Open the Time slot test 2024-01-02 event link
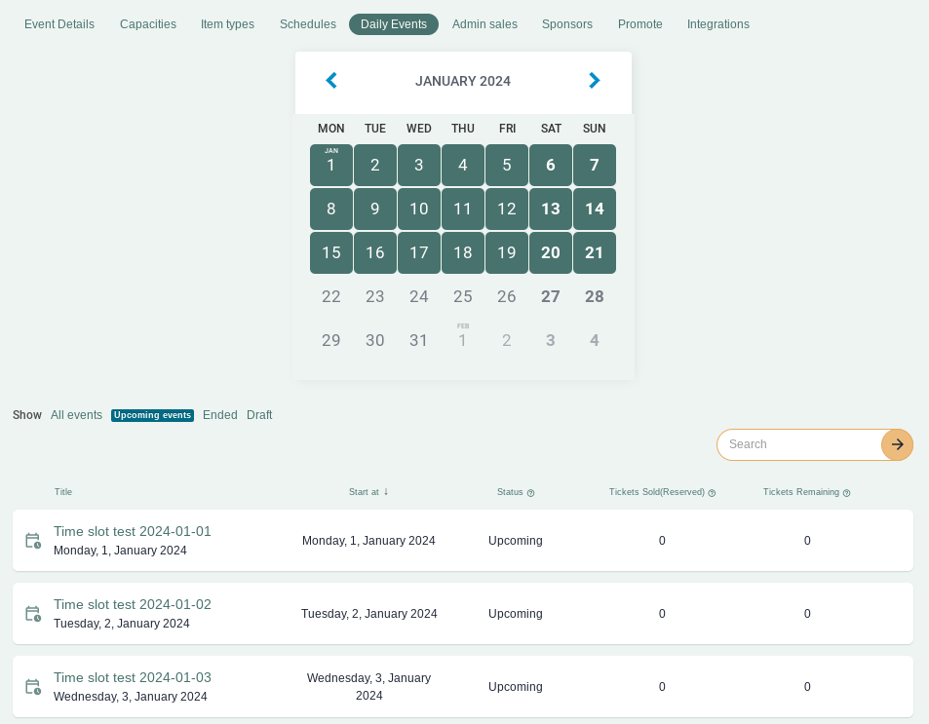This screenshot has height=724, width=929. (x=133, y=604)
